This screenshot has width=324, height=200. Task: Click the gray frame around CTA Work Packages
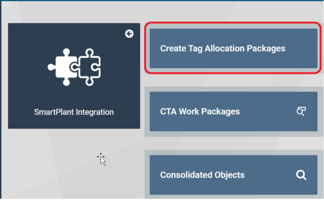point(233,89)
